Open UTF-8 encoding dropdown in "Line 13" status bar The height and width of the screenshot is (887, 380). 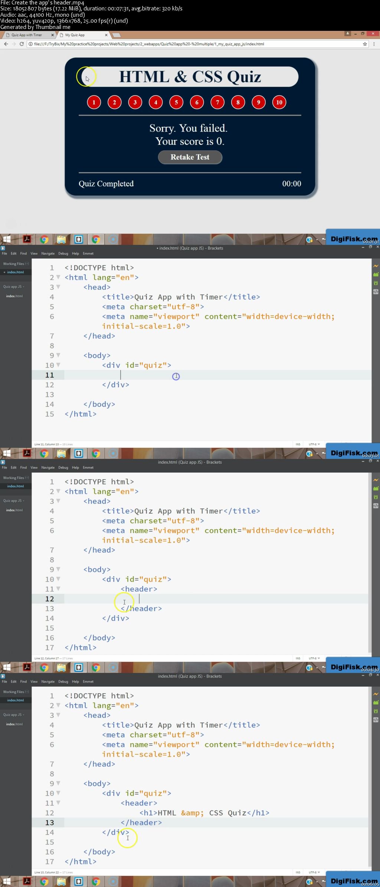pyautogui.click(x=314, y=873)
